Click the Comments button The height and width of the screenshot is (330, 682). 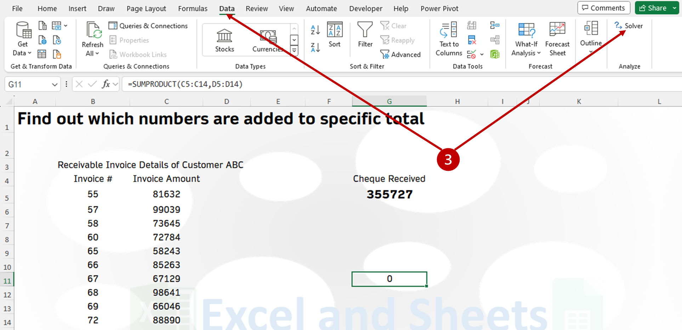[x=603, y=8]
